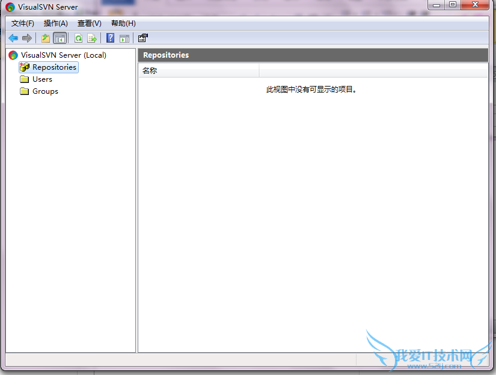Open the 文件(F) menu
Viewport: 496px width, 375px height.
pyautogui.click(x=22, y=23)
